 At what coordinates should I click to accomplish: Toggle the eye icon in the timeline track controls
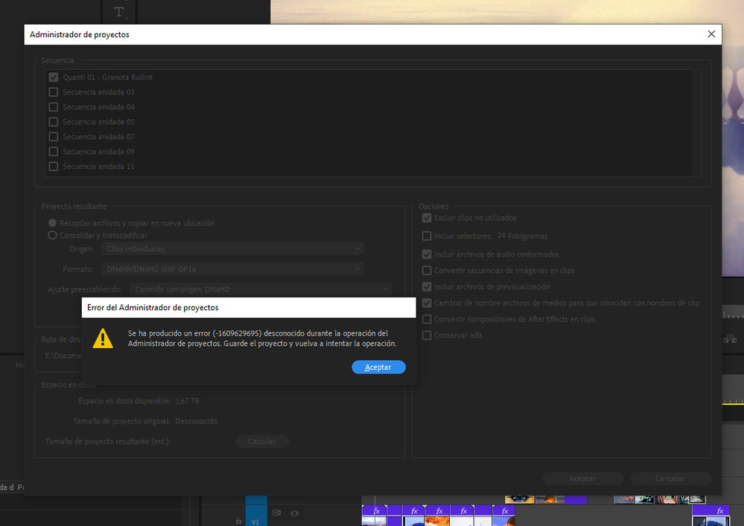pos(294,513)
